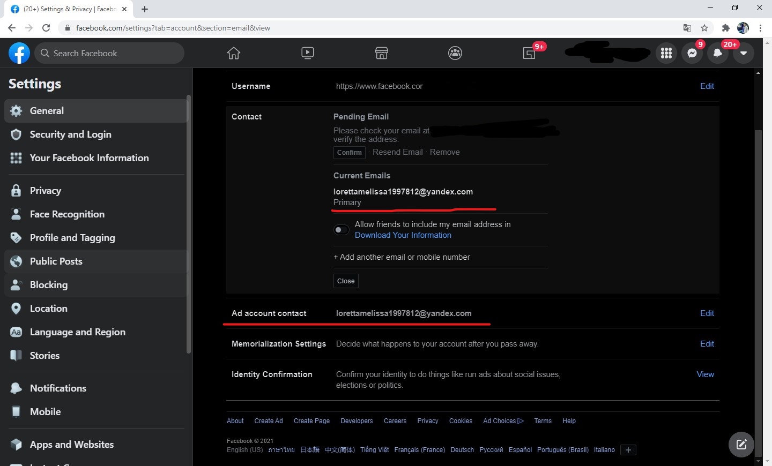Open Face Recognition settings

[x=95, y=214]
